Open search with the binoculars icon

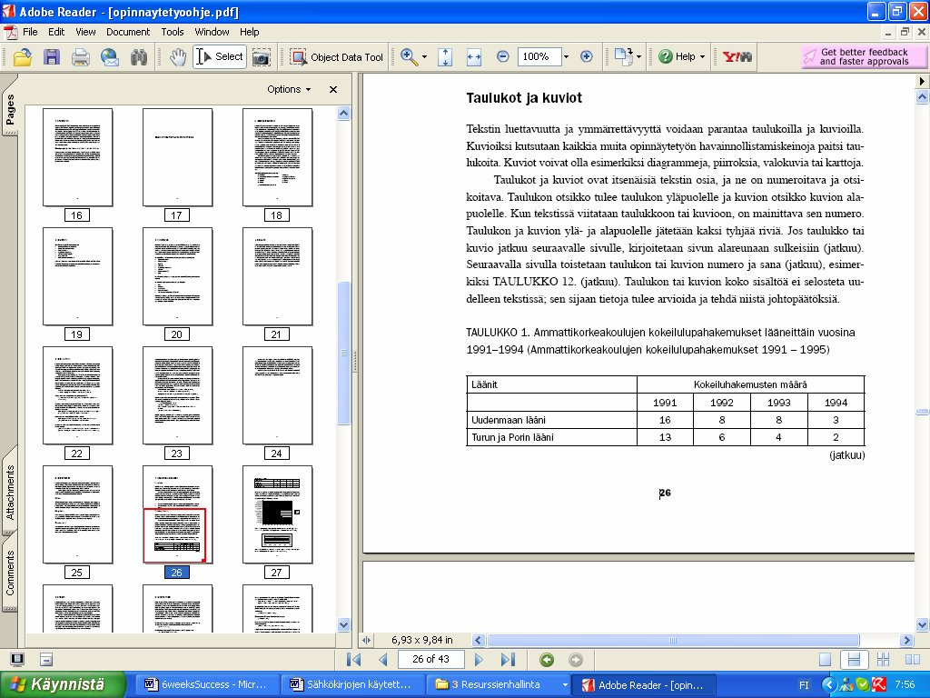click(x=139, y=57)
